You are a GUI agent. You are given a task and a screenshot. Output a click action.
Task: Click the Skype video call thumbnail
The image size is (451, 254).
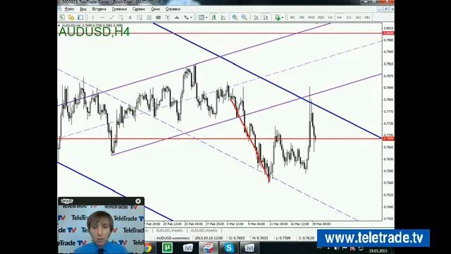pos(101,229)
